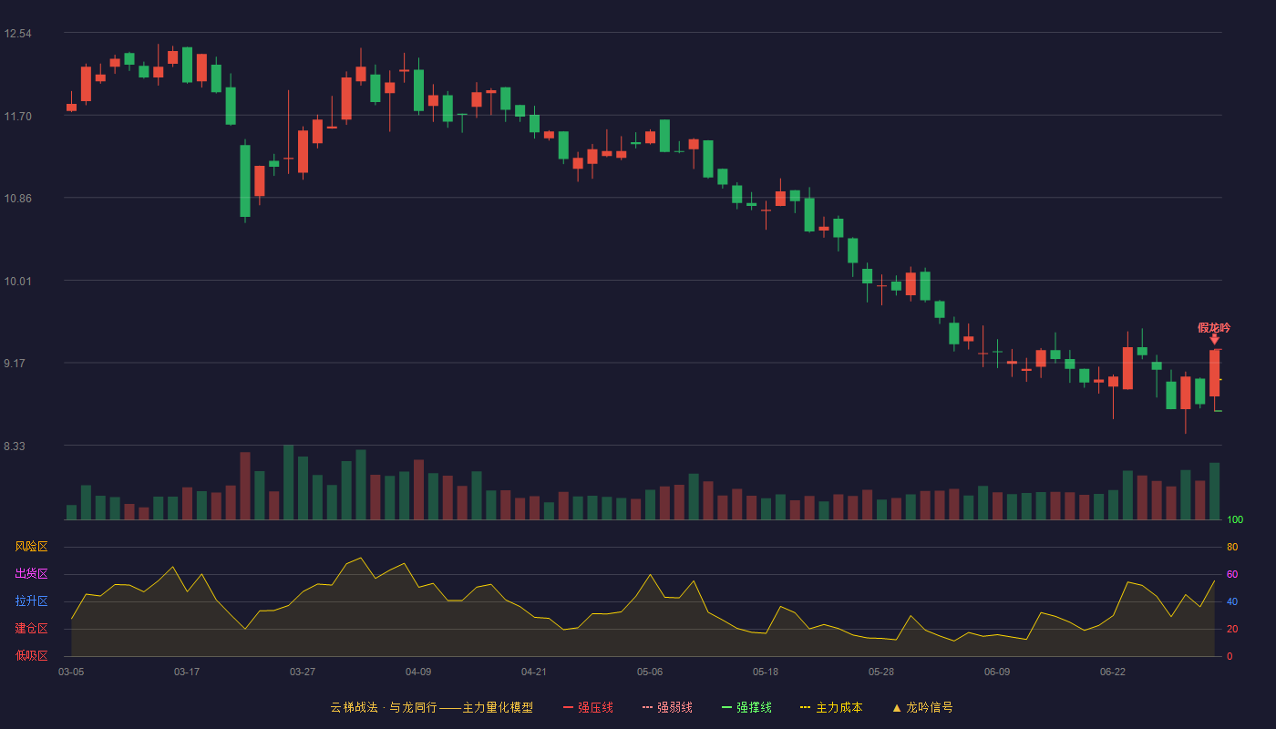
Task: Click the 03-27 date label
Action: pos(303,672)
